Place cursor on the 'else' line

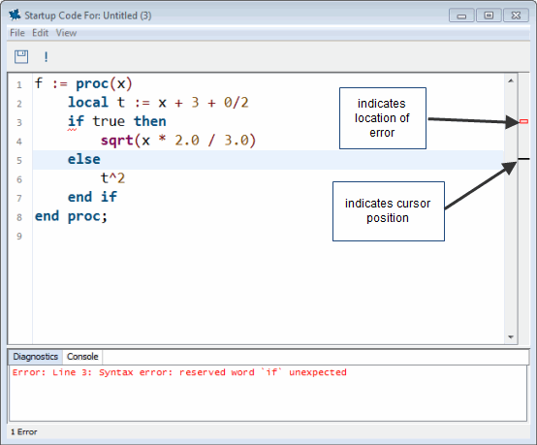(x=268, y=160)
